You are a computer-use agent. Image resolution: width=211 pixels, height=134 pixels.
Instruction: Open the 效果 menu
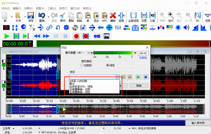28,8
